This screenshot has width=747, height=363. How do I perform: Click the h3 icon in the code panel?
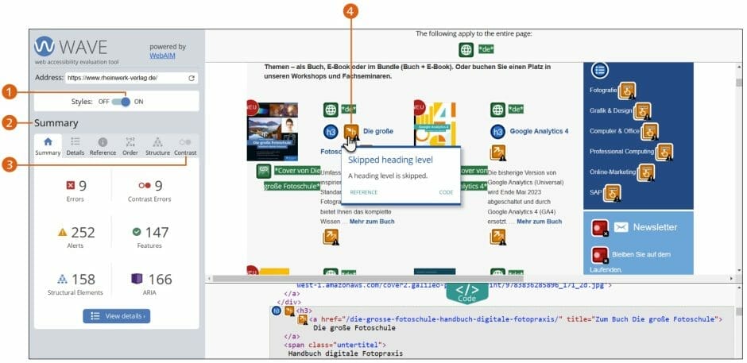[277, 311]
